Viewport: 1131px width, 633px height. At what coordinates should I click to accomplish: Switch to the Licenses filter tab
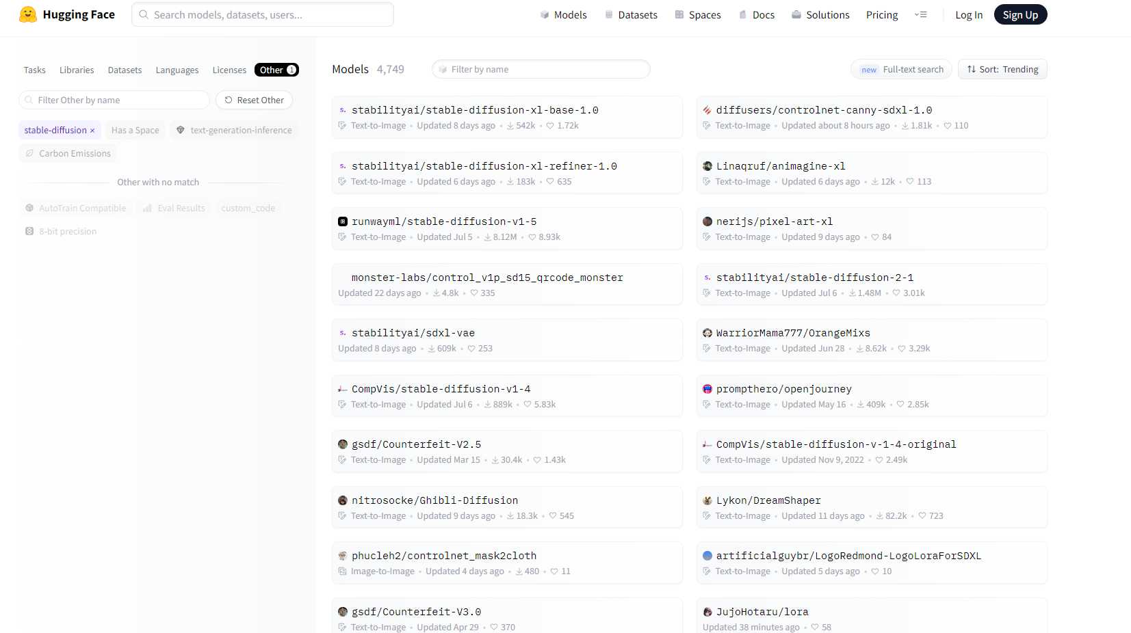coord(229,70)
